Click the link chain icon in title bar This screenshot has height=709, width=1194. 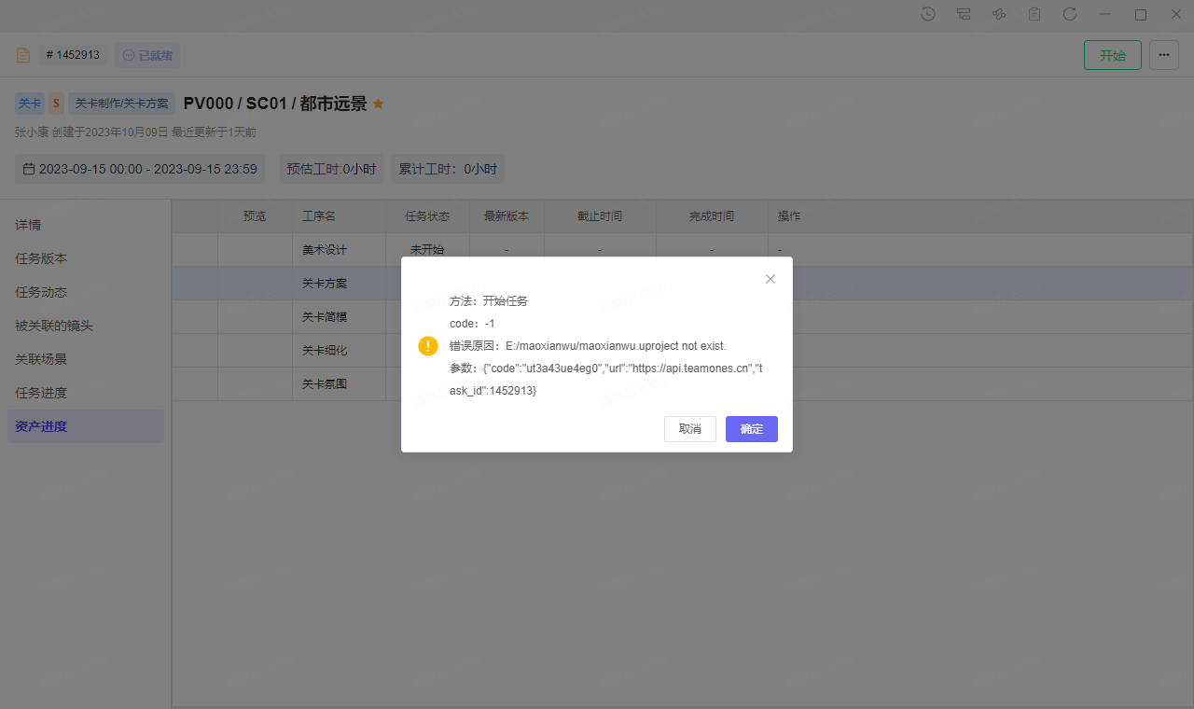pyautogui.click(x=999, y=14)
